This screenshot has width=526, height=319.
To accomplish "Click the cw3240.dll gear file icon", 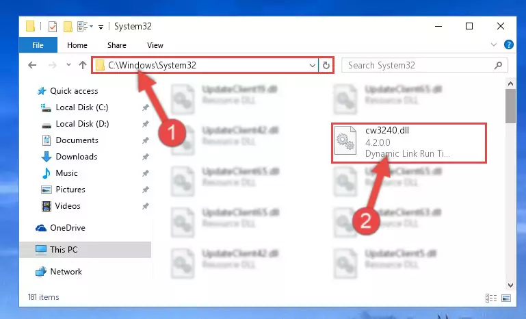I will pyautogui.click(x=345, y=140).
